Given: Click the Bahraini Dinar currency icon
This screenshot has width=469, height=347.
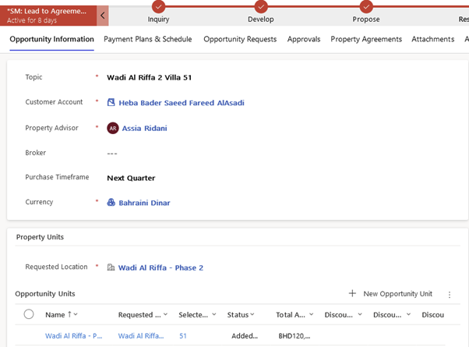Looking at the screenshot, I should (111, 203).
